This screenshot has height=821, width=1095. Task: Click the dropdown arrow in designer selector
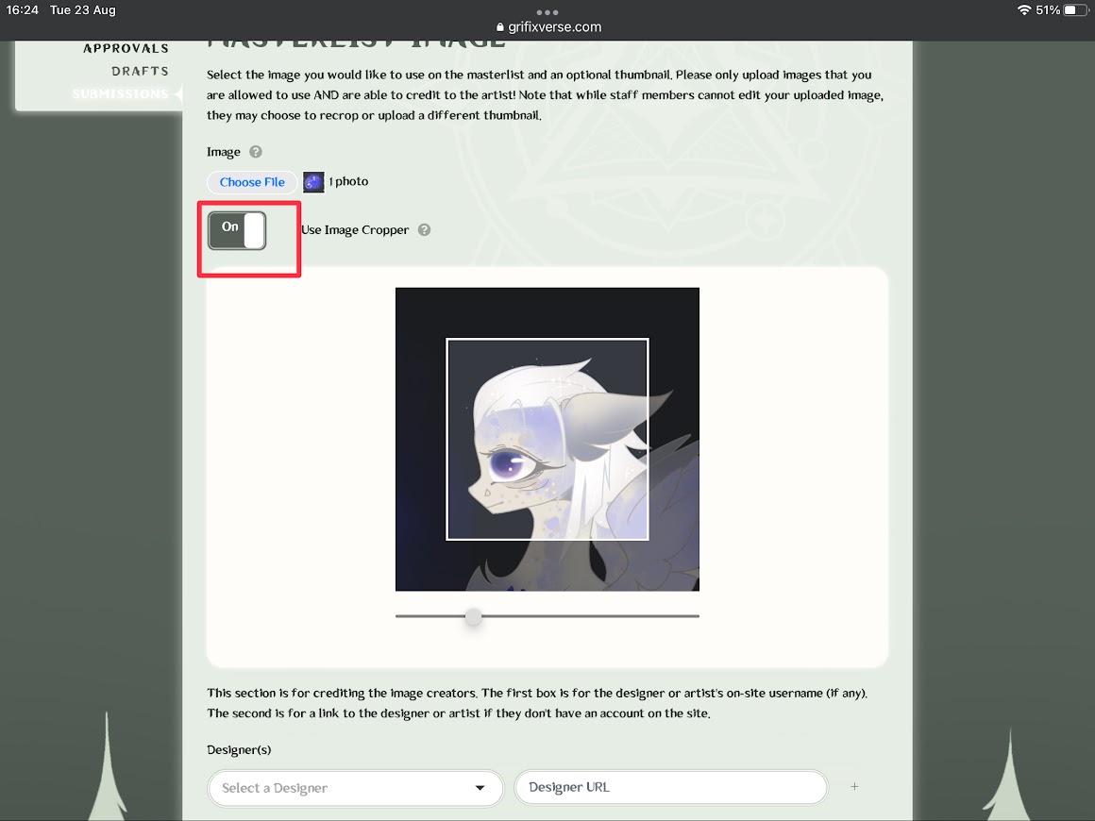(x=480, y=788)
